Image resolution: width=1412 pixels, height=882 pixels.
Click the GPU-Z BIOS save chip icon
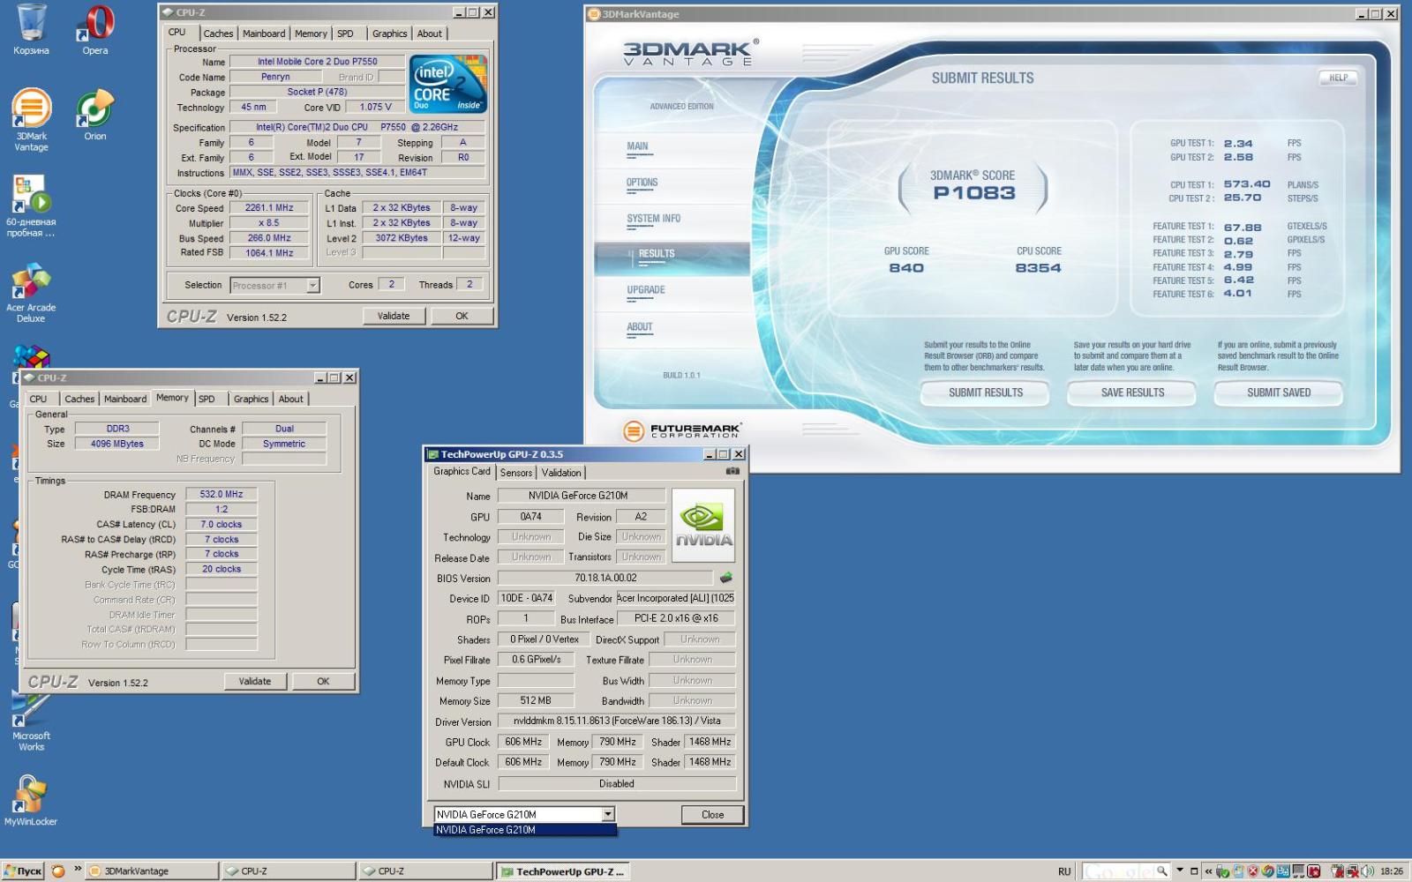[725, 578]
